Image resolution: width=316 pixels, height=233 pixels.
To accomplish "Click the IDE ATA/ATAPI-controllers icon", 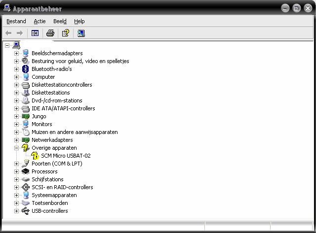I will (26, 108).
